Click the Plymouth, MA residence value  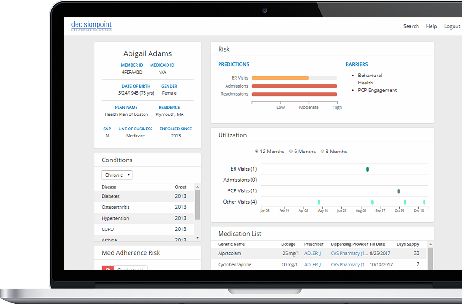tap(169, 114)
